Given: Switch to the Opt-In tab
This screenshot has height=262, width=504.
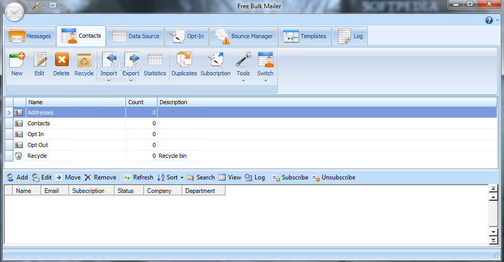Looking at the screenshot, I should click(x=187, y=36).
